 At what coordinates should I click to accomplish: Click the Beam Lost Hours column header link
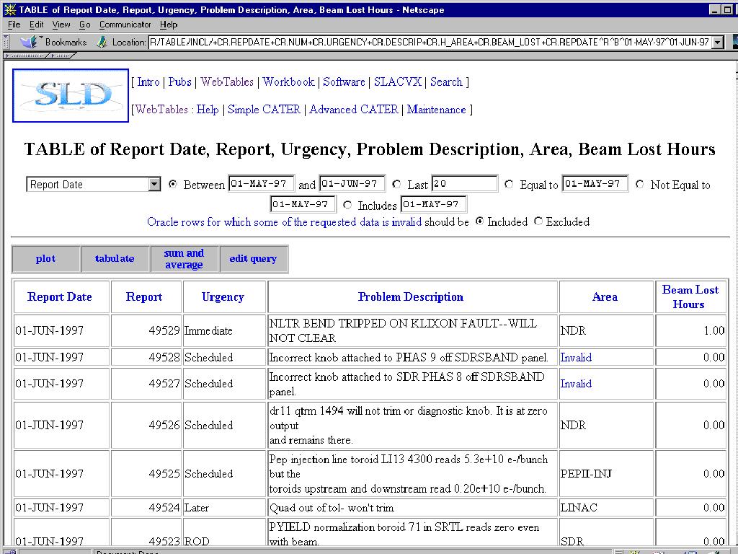[x=690, y=296]
